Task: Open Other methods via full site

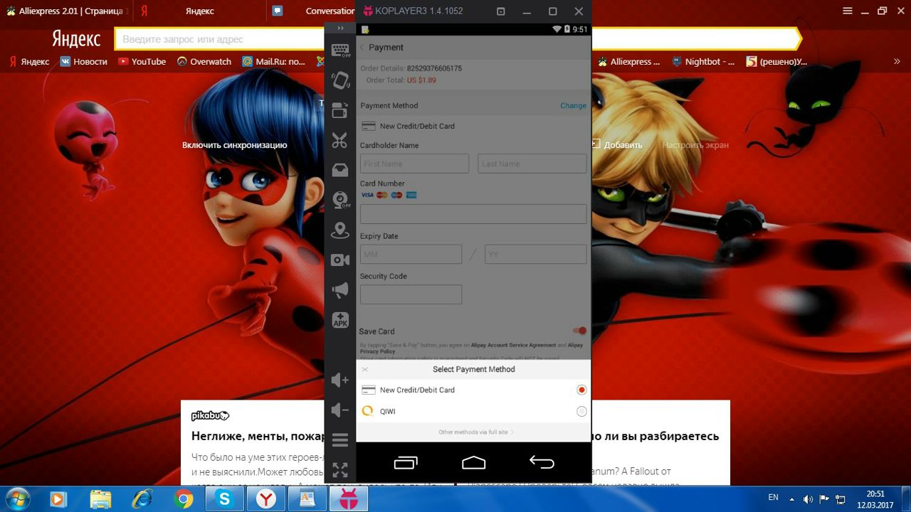Action: [x=475, y=432]
